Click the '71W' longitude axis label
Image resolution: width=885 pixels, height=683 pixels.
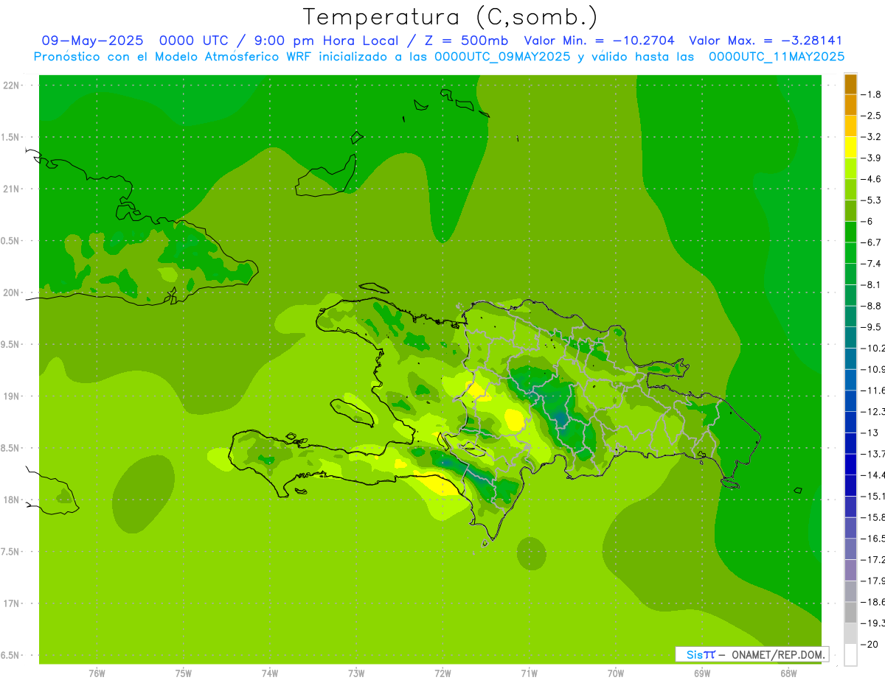click(529, 673)
